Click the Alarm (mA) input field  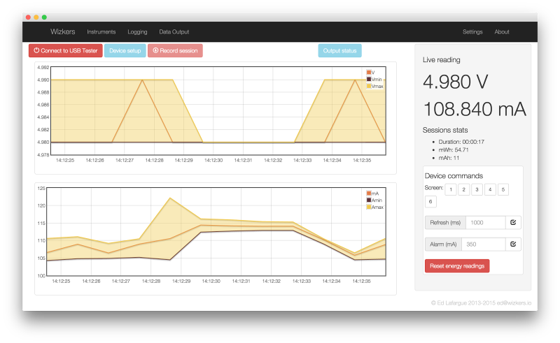coord(484,245)
